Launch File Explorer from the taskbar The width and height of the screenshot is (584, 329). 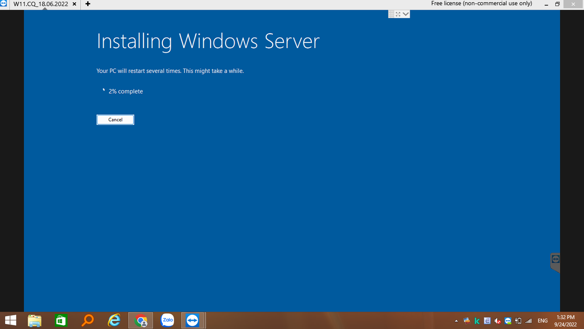point(35,320)
